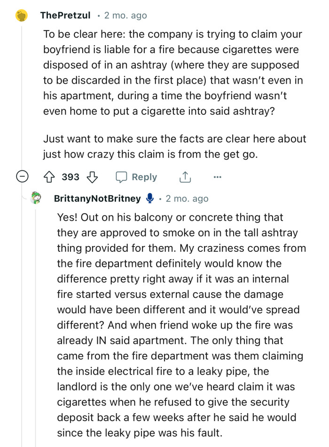Click the speech-bubble icon next to Reply
Viewport: 329px width, 447px height.
(x=123, y=177)
